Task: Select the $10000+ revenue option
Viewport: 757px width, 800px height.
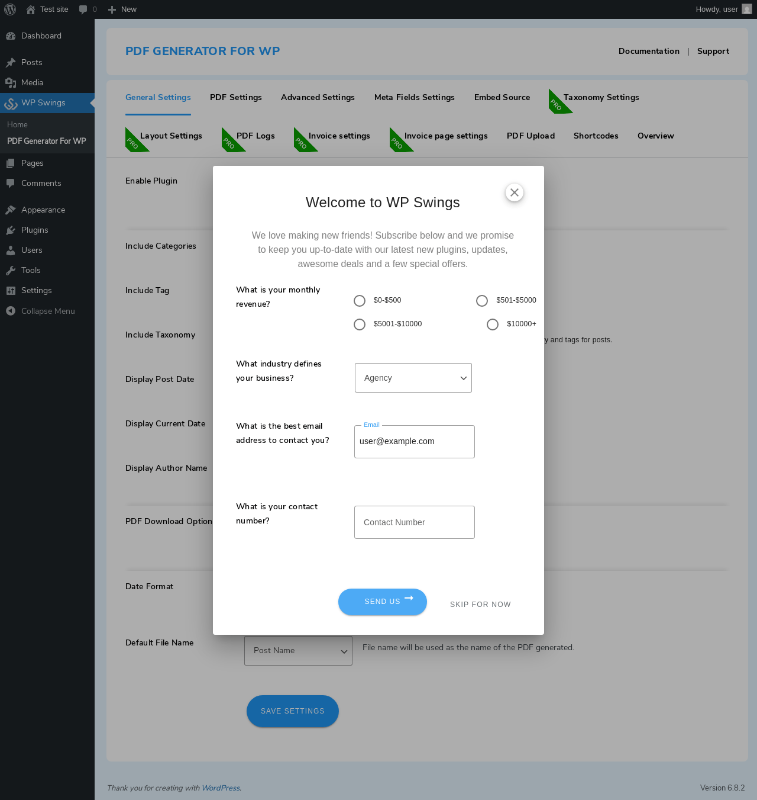Action: pyautogui.click(x=493, y=325)
